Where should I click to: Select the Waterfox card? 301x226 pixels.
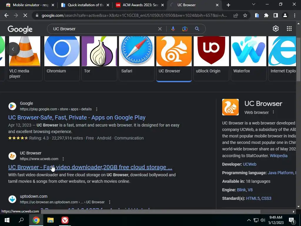click(x=249, y=59)
